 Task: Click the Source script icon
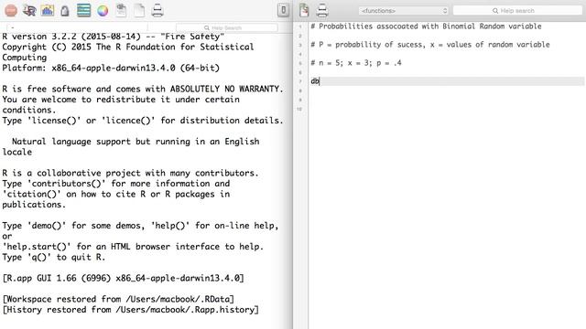(x=29, y=10)
